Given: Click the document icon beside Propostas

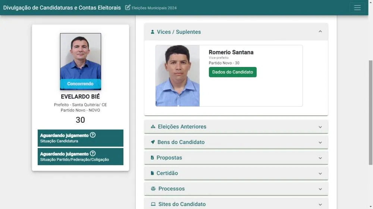Looking at the screenshot, I should [152, 158].
